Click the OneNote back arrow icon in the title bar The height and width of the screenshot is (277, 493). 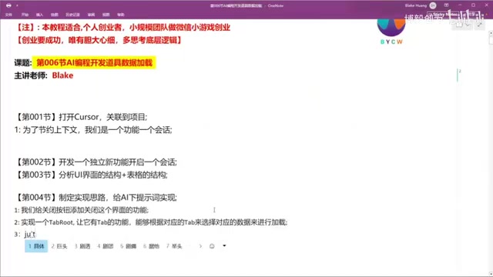pyautogui.click(x=8, y=5)
